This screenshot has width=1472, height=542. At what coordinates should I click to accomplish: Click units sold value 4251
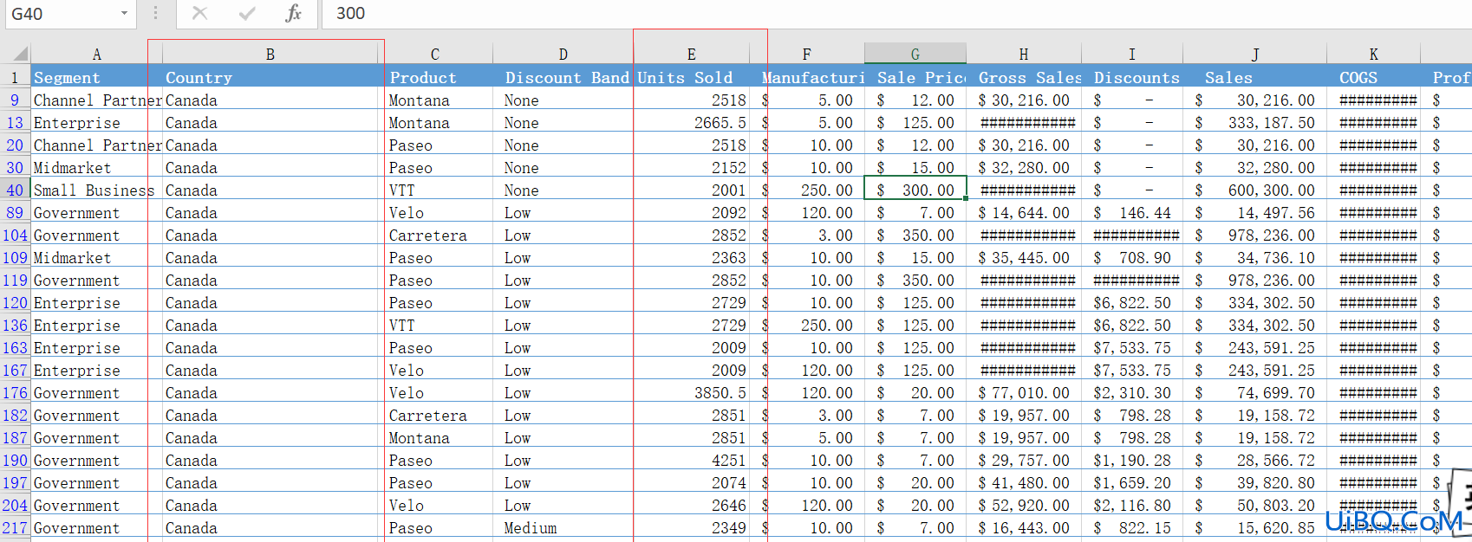tap(691, 460)
